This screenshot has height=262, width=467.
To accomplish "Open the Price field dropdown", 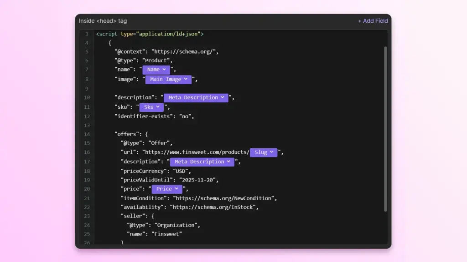I will pyautogui.click(x=166, y=189).
